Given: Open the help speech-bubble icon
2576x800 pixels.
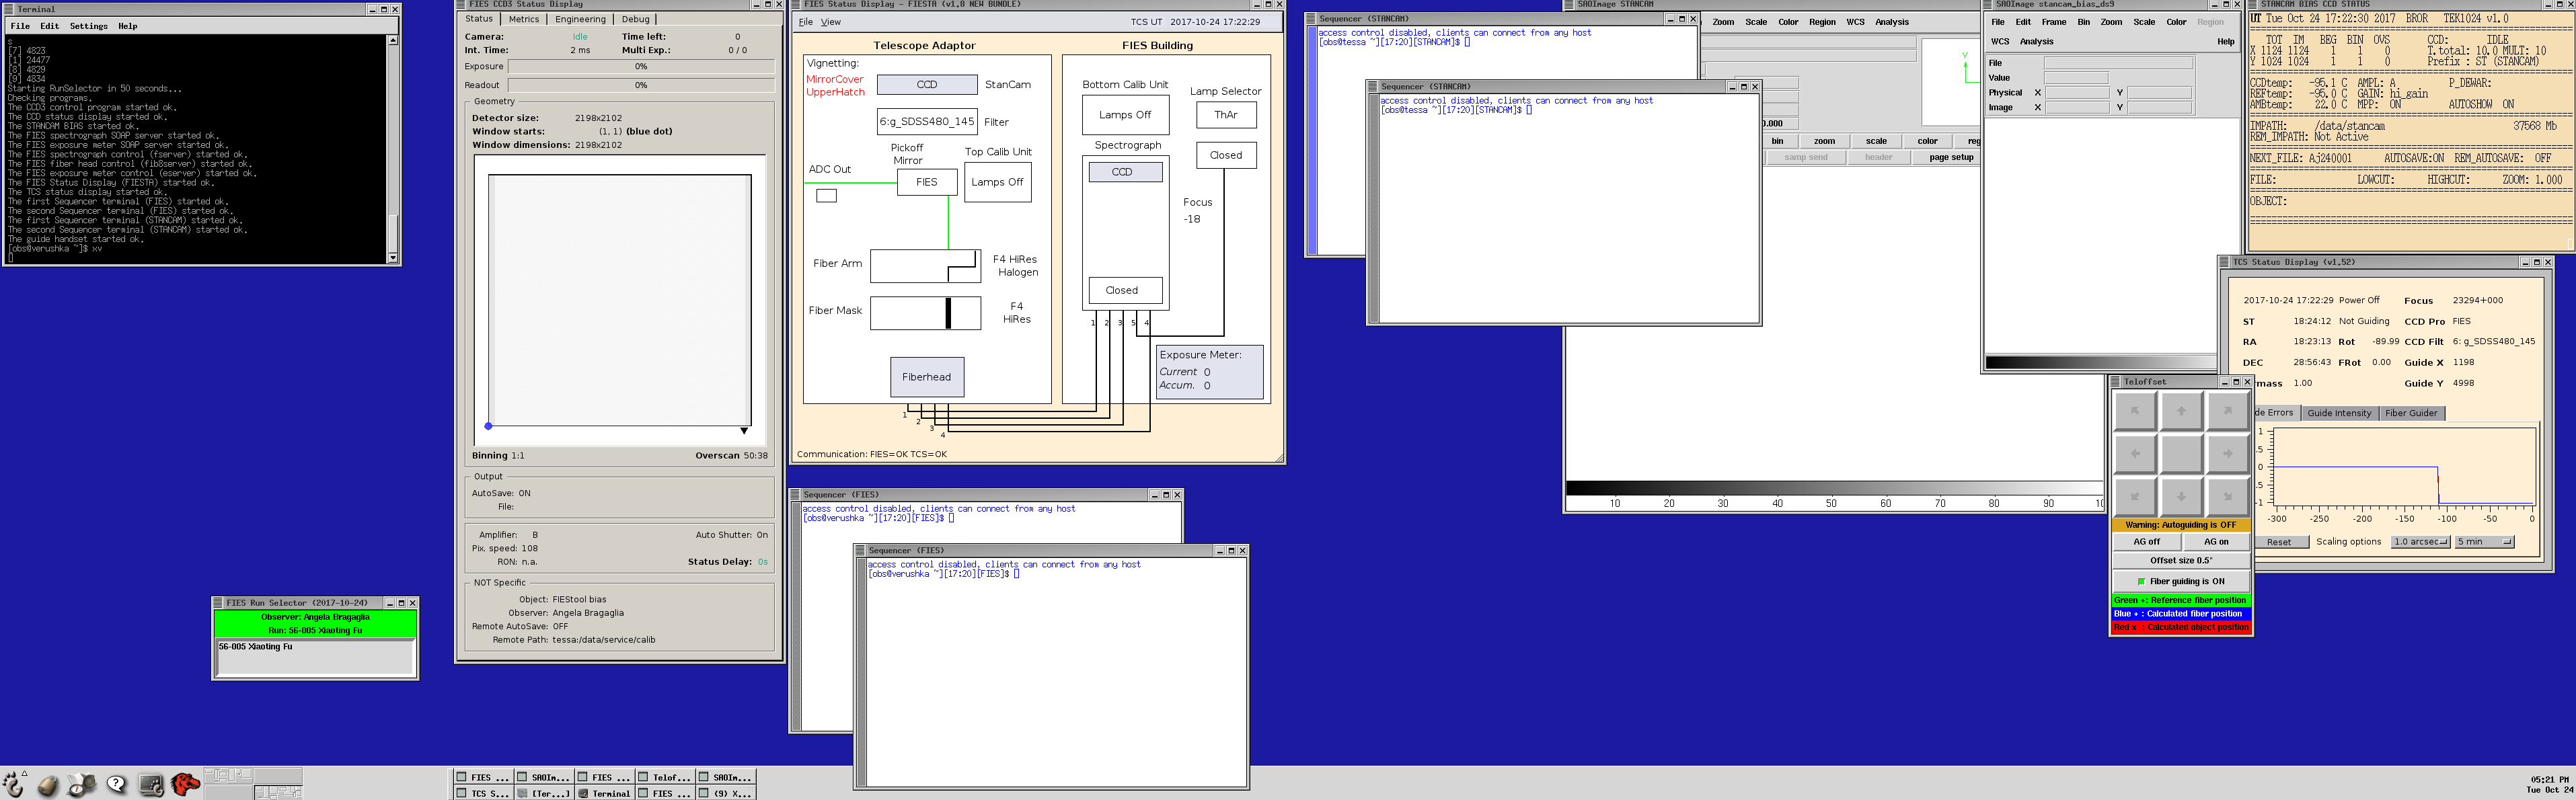Looking at the screenshot, I should coord(117,785).
